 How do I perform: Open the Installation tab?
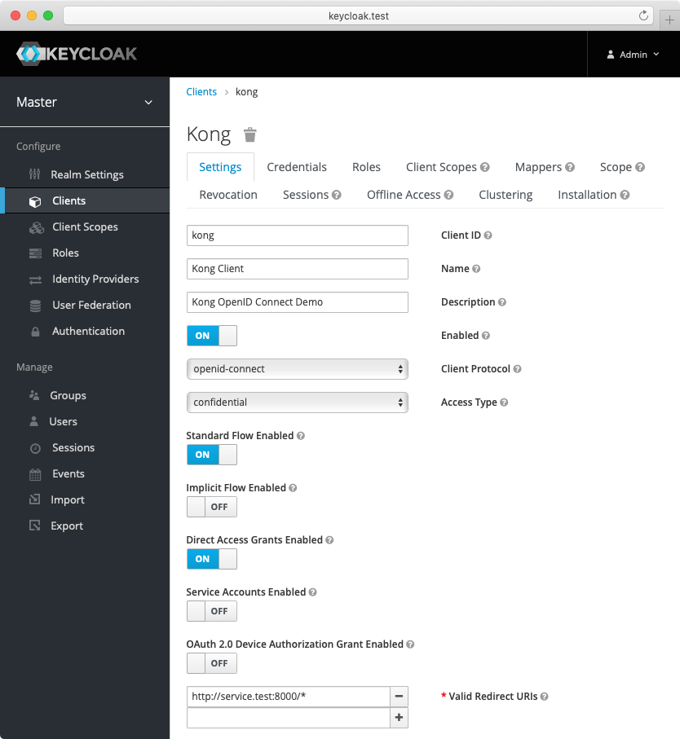click(x=594, y=195)
